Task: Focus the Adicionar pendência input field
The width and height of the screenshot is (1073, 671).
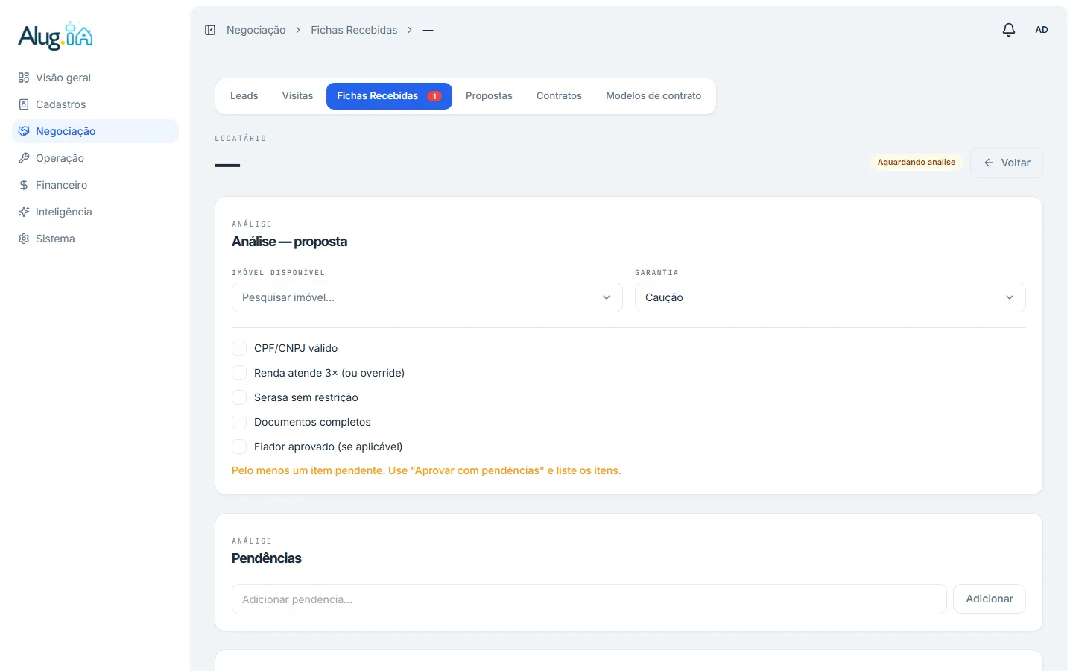Action: pos(589,599)
